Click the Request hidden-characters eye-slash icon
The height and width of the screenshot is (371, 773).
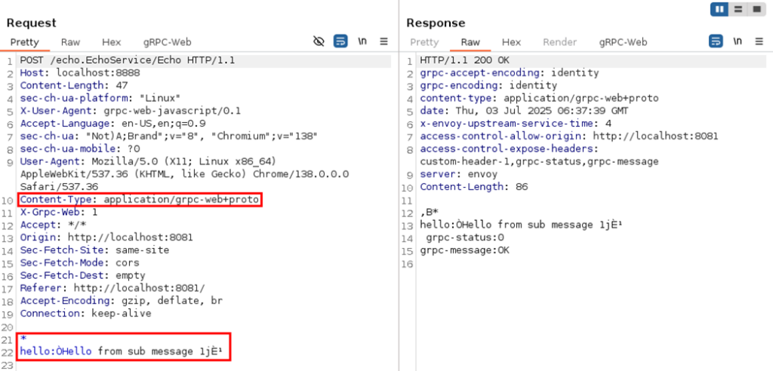click(x=319, y=41)
